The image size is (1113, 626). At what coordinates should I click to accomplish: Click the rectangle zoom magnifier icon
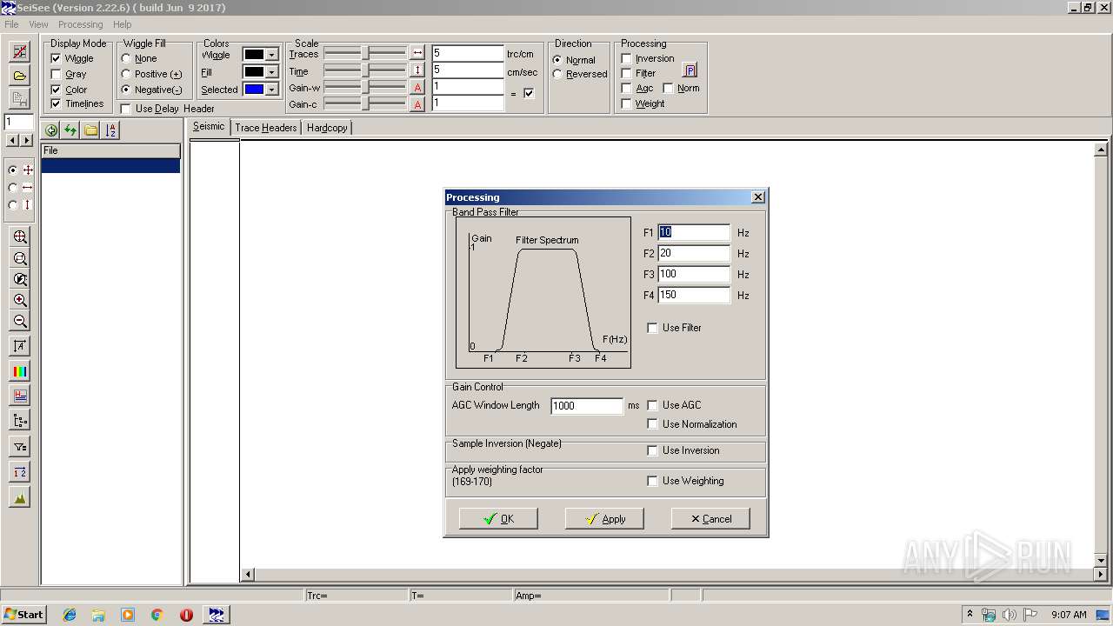pyautogui.click(x=20, y=258)
